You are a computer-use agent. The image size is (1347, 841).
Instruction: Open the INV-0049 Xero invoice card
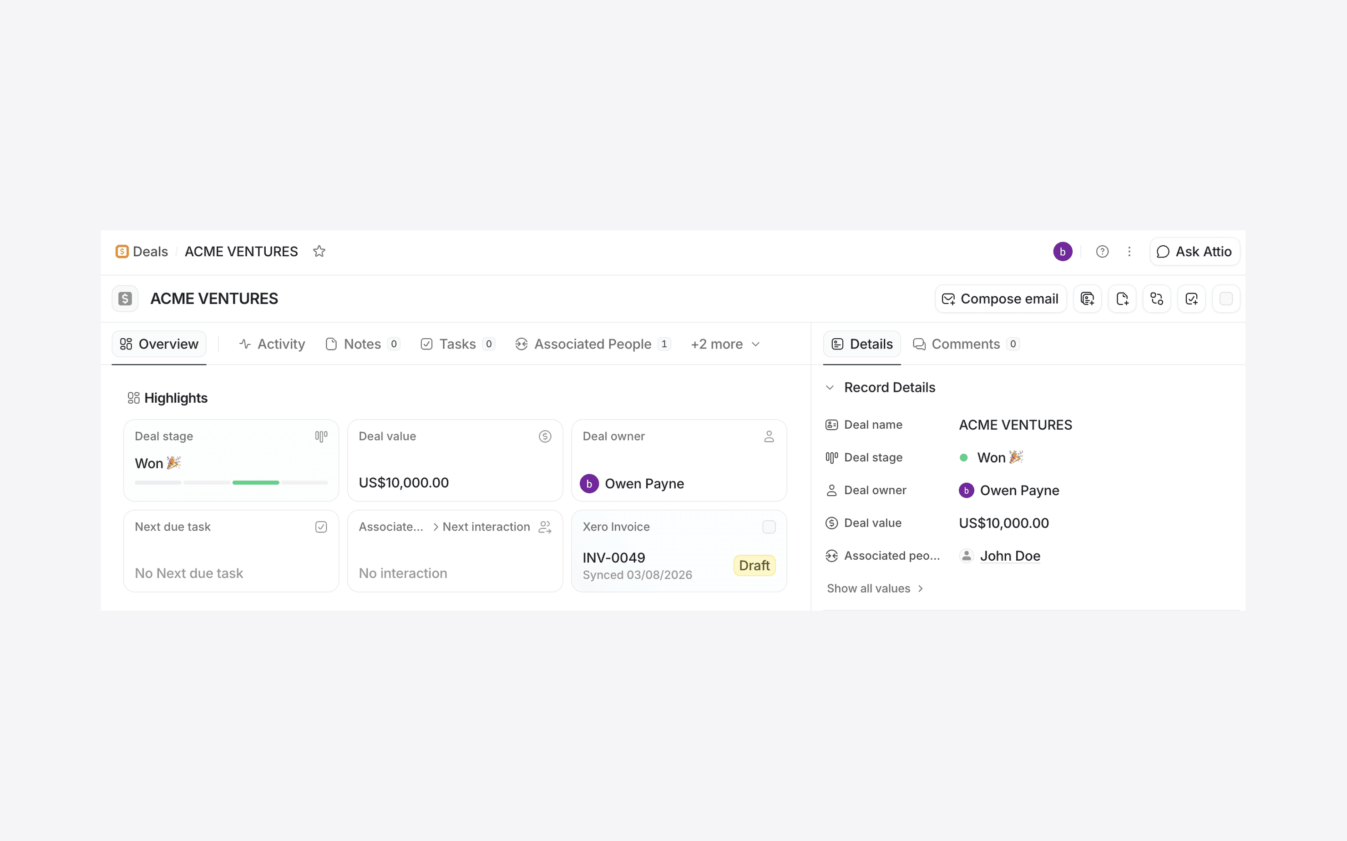[x=614, y=558]
